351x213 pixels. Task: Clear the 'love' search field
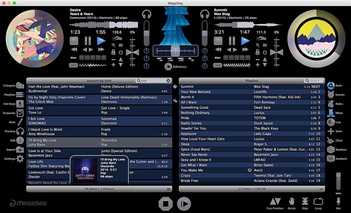168,81
